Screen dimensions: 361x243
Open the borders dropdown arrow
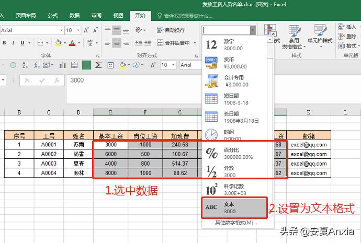[47, 43]
